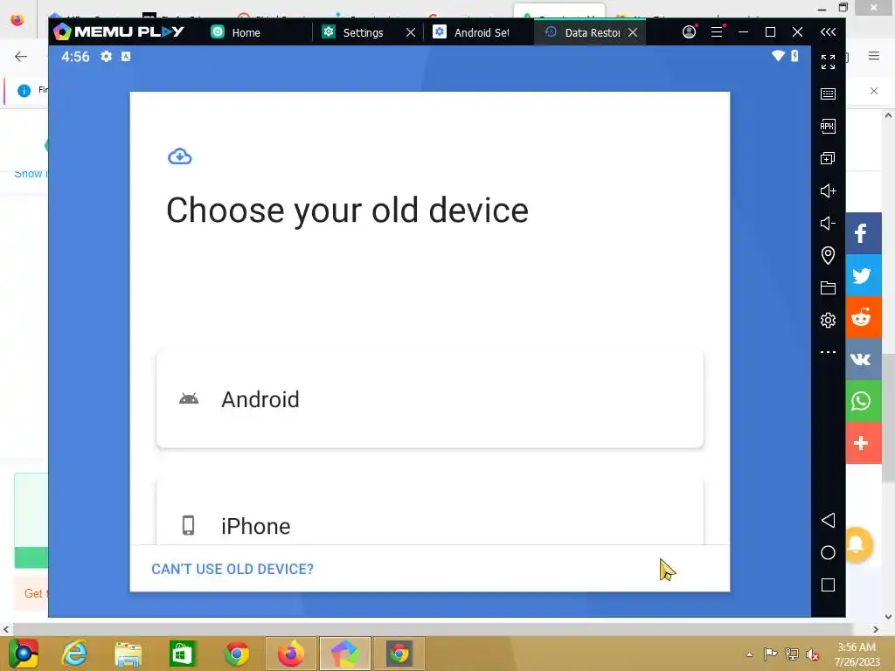
Task: Tap the Android back triangle button
Action: [828, 521]
